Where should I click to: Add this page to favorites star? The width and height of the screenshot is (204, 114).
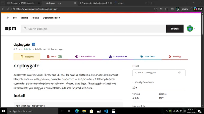[x=155, y=9]
